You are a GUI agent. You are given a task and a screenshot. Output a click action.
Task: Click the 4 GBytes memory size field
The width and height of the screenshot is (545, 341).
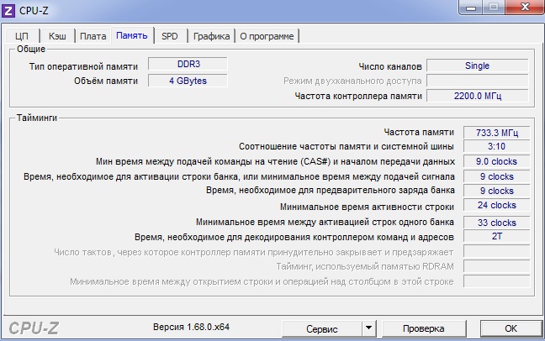(188, 81)
